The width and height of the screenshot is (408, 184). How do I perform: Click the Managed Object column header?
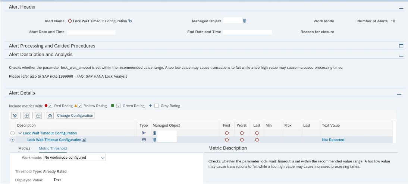[x=166, y=125]
